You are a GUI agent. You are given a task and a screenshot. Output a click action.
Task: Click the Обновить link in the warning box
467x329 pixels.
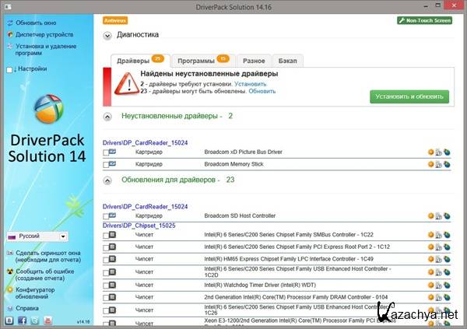(x=262, y=91)
